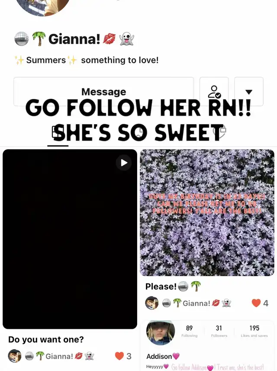277x371 pixels.
Task: Expand the dropdown arrow beside follow button
Action: 249,92
